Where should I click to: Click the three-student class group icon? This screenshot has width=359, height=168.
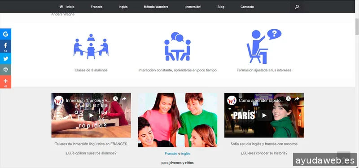pos(91,46)
